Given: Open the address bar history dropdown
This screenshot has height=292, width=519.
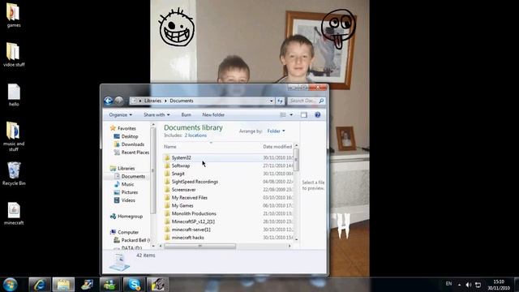Looking at the screenshot, I should point(272,101).
